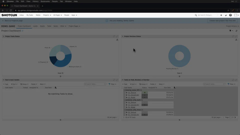Image resolution: width=240 pixels, height=135 pixels.
Task: Favorite the Project Dashboard with star icon
Action: tap(22, 31)
